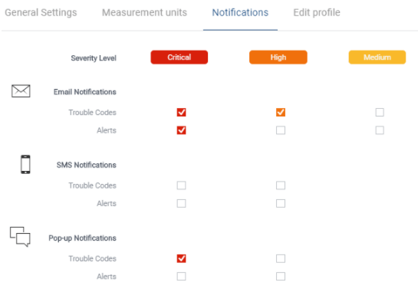Enable Critical SMS Trouble Codes checkbox

click(x=181, y=185)
